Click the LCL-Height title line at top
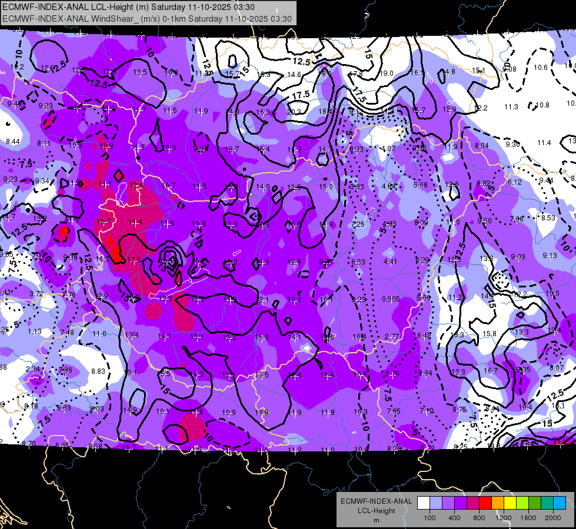 tap(128, 7)
